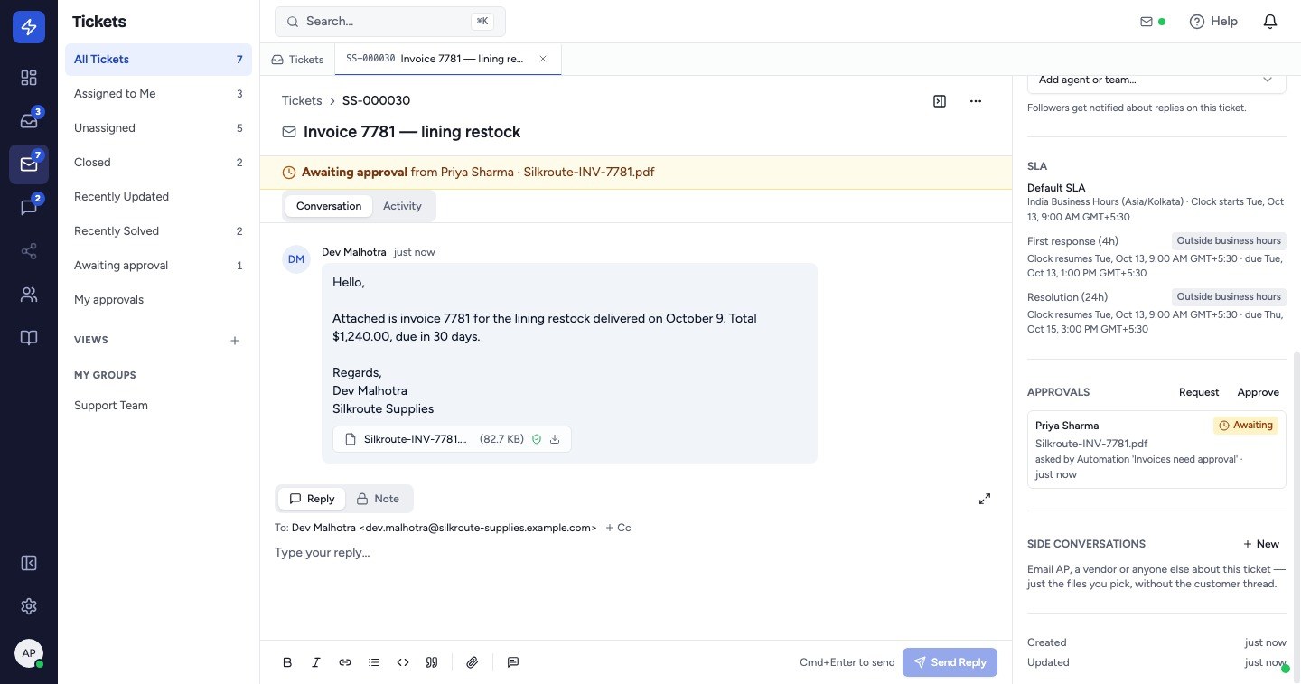Open canned responses message icon
This screenshot has height=684, width=1301.
tap(513, 662)
